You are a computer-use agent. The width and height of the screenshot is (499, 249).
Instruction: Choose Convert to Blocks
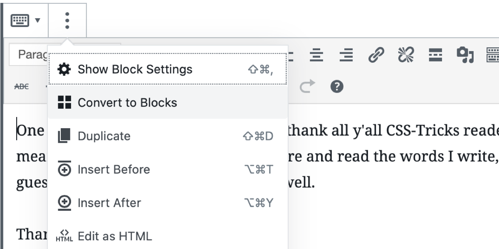click(168, 103)
